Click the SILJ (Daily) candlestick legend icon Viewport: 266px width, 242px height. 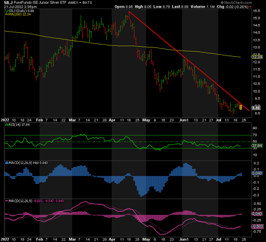pos(6,11)
